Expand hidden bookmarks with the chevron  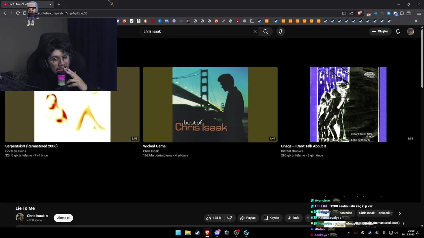point(416,21)
